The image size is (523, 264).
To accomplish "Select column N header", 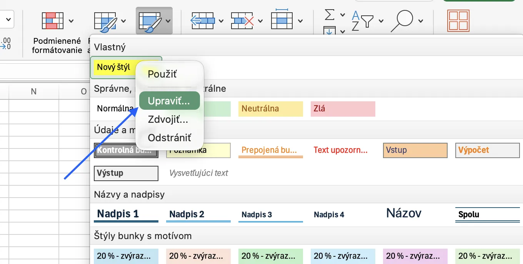I will tap(34, 91).
